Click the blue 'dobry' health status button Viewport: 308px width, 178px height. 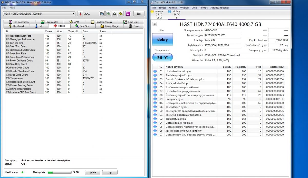(162, 39)
